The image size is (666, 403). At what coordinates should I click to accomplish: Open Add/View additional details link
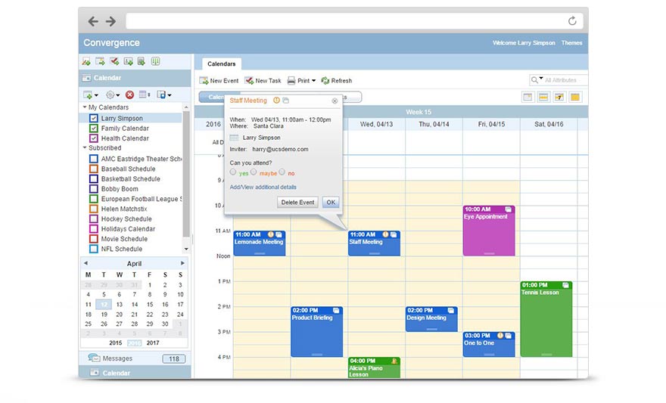pyautogui.click(x=263, y=187)
